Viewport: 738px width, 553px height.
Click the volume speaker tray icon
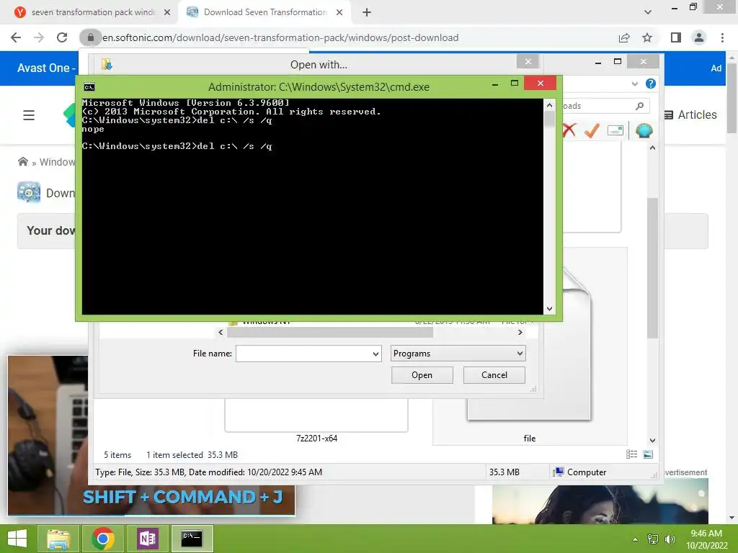pyautogui.click(x=670, y=539)
